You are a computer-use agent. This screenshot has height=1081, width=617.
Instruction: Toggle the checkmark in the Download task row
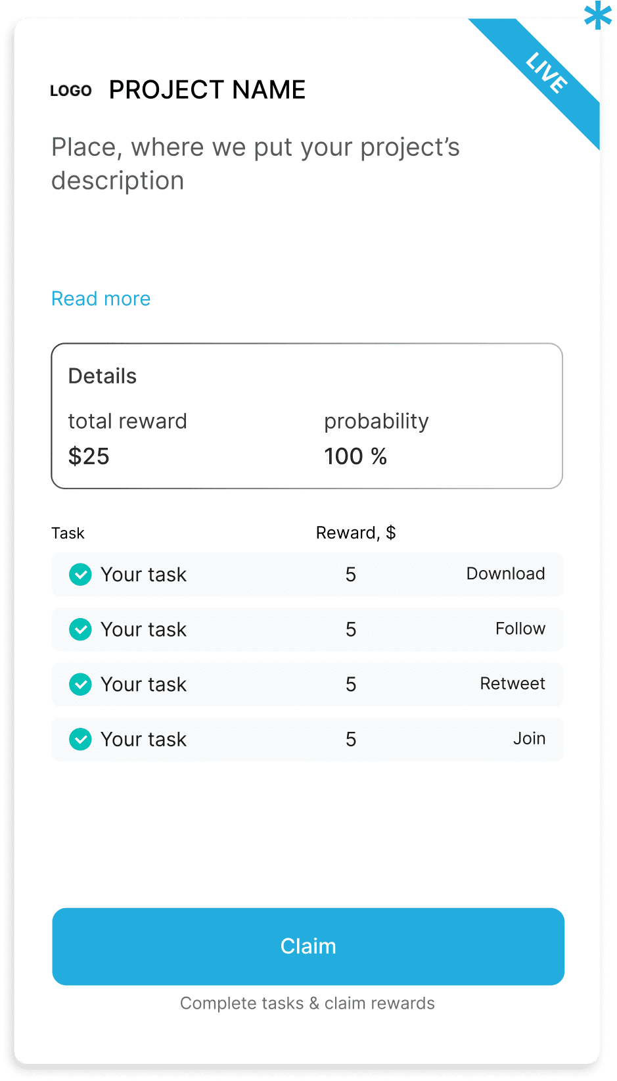point(80,575)
